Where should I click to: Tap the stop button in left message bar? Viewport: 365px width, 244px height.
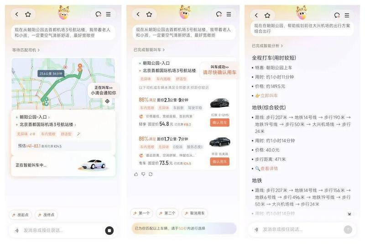[109, 230]
